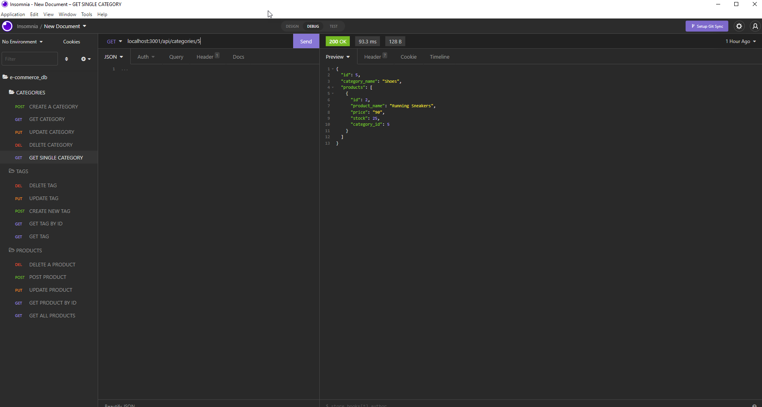Viewport: 762px width, 407px height.
Task: Switch to the DEBUG mode toggle
Action: (313, 26)
